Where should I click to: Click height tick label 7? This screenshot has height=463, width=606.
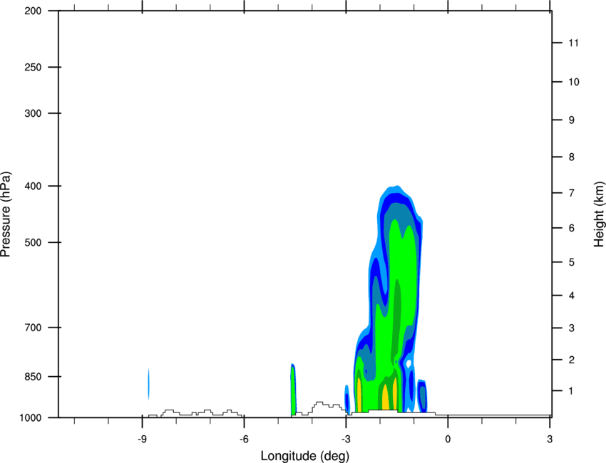coord(572,193)
